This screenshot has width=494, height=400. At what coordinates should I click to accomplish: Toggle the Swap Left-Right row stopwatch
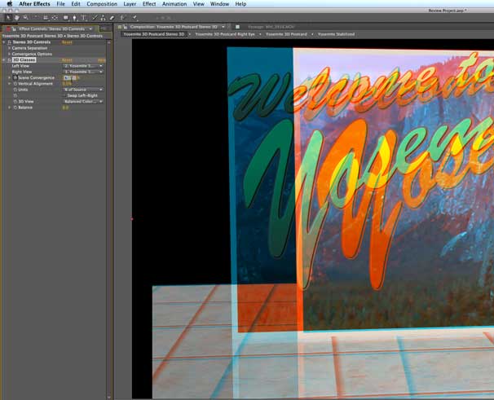click(15, 95)
